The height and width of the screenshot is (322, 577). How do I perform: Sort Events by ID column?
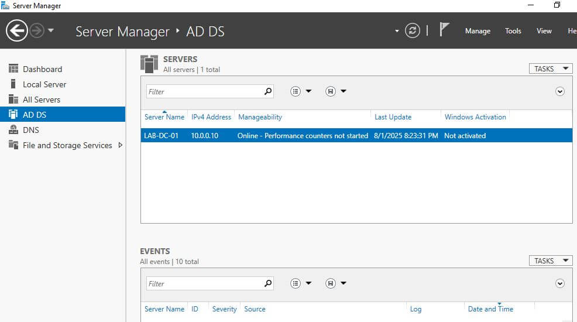195,309
